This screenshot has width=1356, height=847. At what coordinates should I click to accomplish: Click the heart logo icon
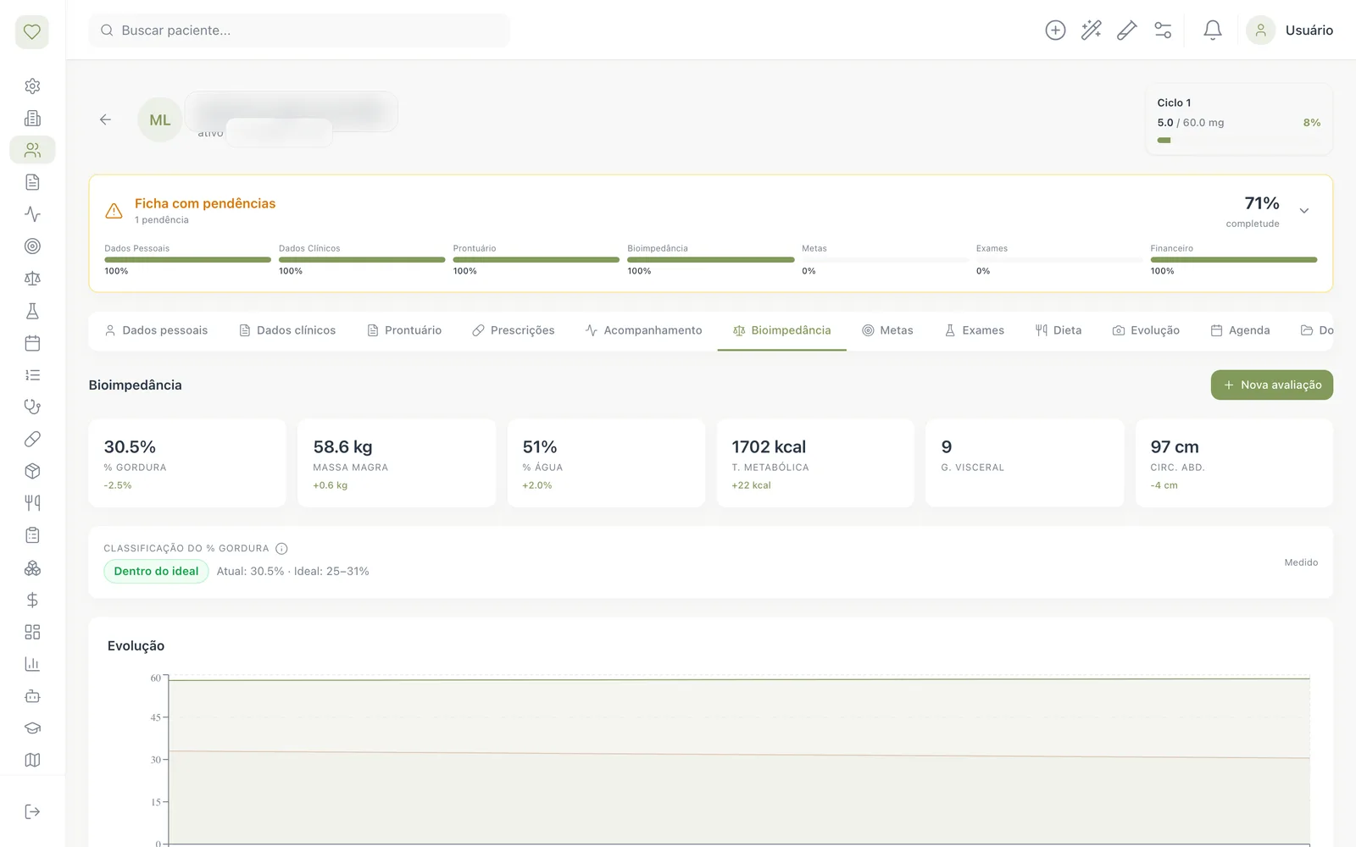pos(32,32)
